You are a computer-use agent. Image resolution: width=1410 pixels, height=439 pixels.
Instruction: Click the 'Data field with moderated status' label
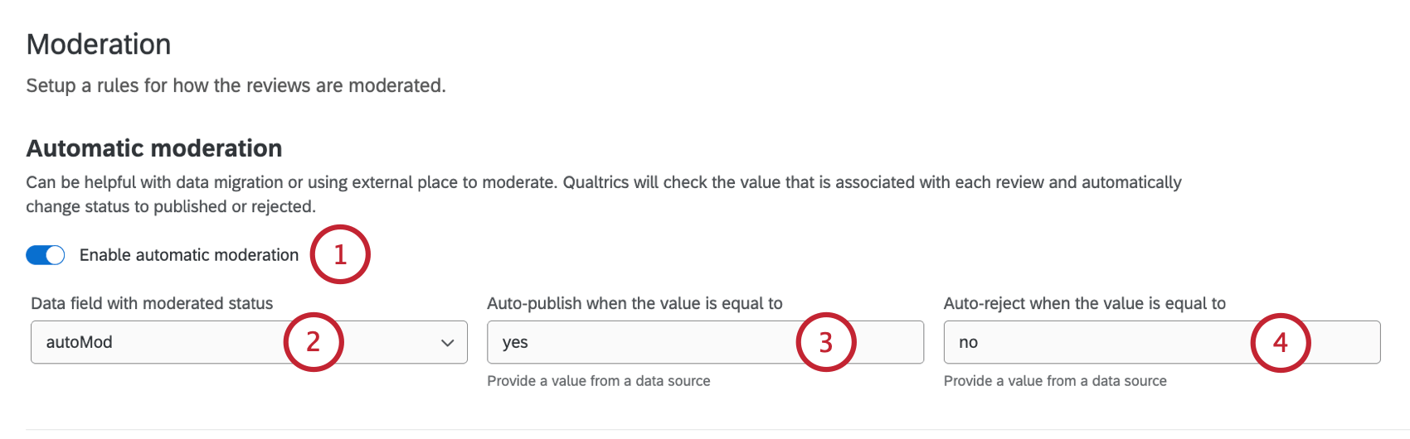point(152,303)
